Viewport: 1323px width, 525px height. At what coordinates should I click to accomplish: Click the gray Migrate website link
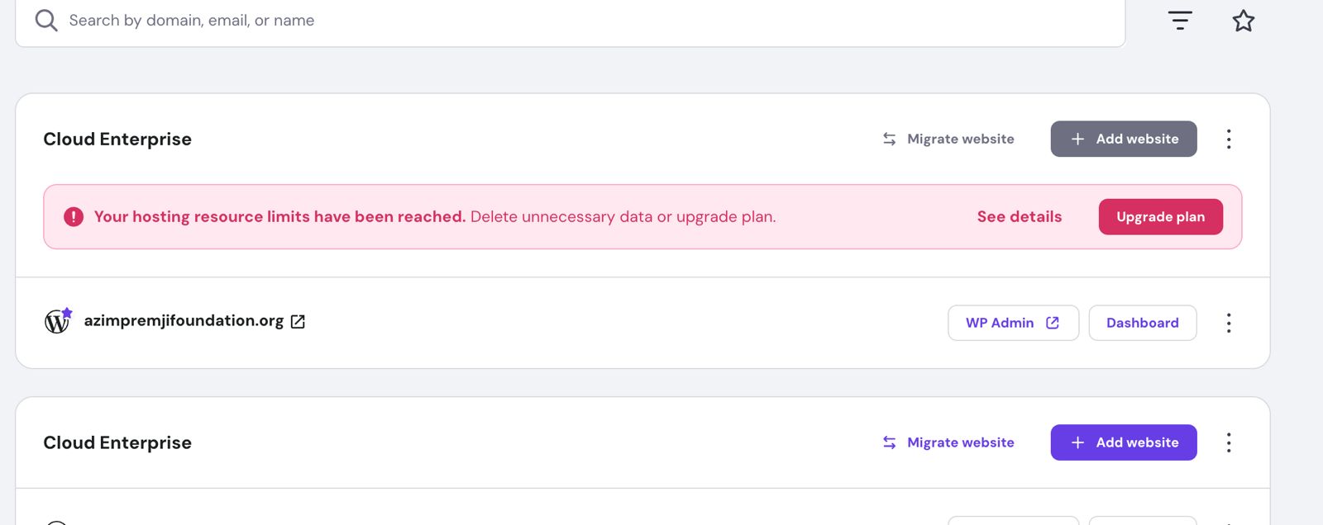tap(948, 140)
